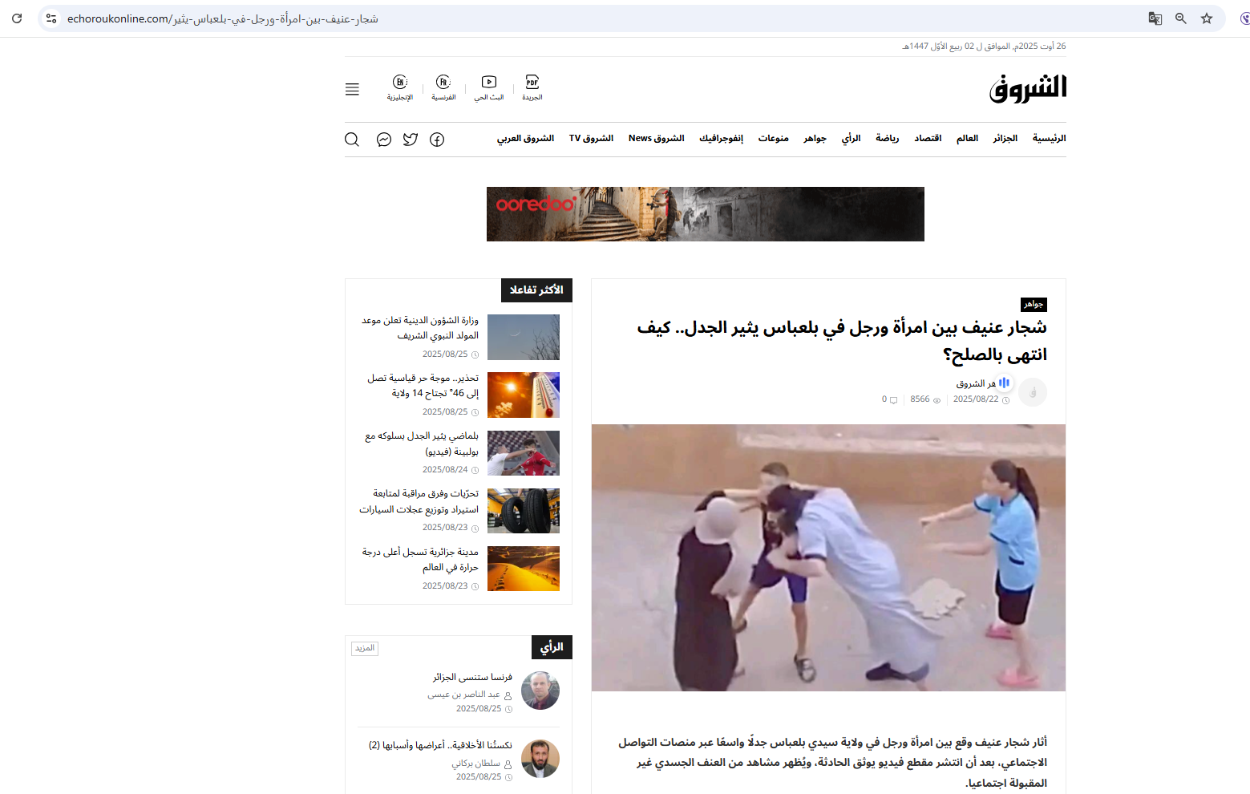Open the live broadcast البث الحي icon
This screenshot has height=794, width=1250.
tap(488, 83)
